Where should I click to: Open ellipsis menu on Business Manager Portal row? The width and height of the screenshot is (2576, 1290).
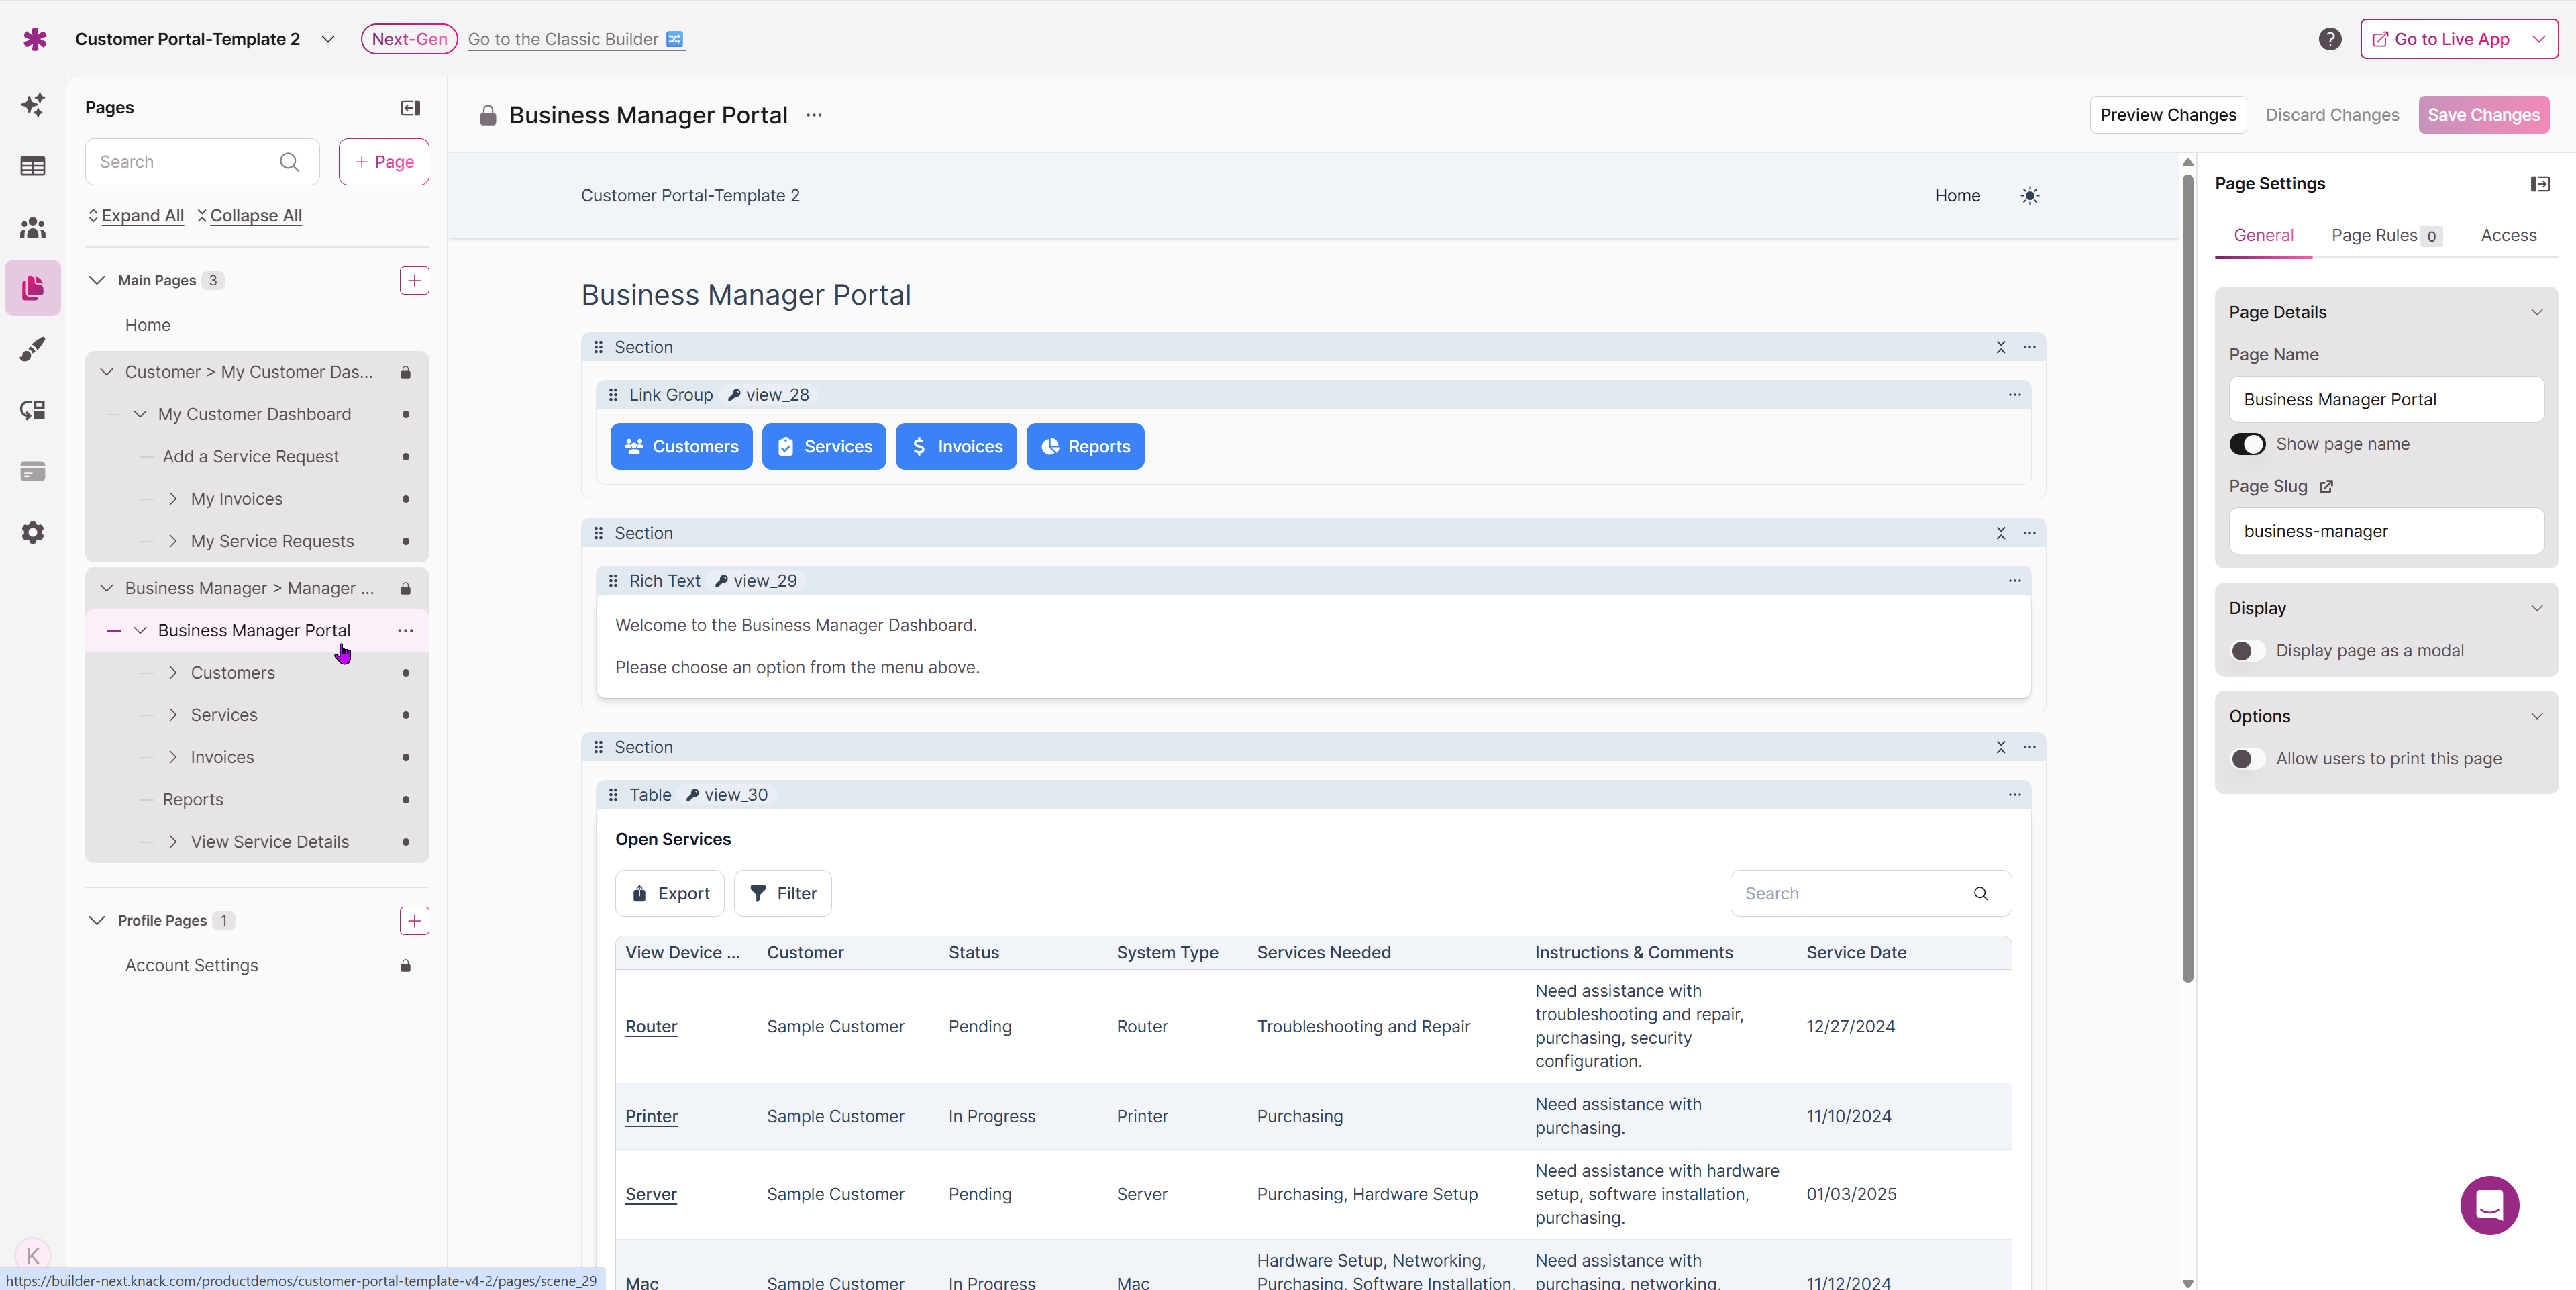pos(405,631)
